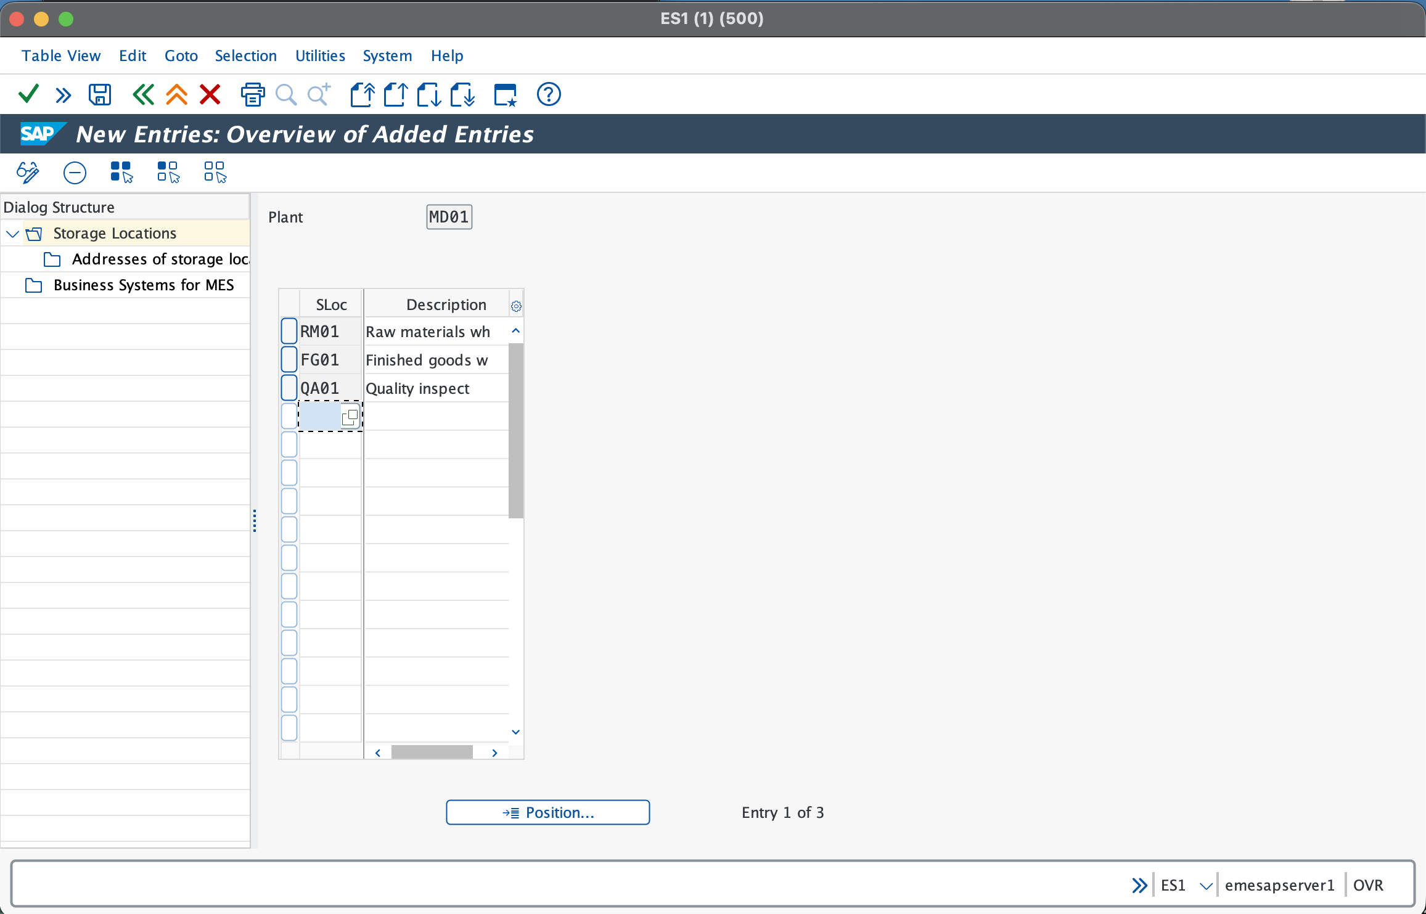Screen dimensions: 1426x914
Task: Select the FG01 row checkbox
Action: (x=289, y=359)
